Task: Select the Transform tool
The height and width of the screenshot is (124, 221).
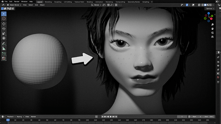Action: pos(4,38)
